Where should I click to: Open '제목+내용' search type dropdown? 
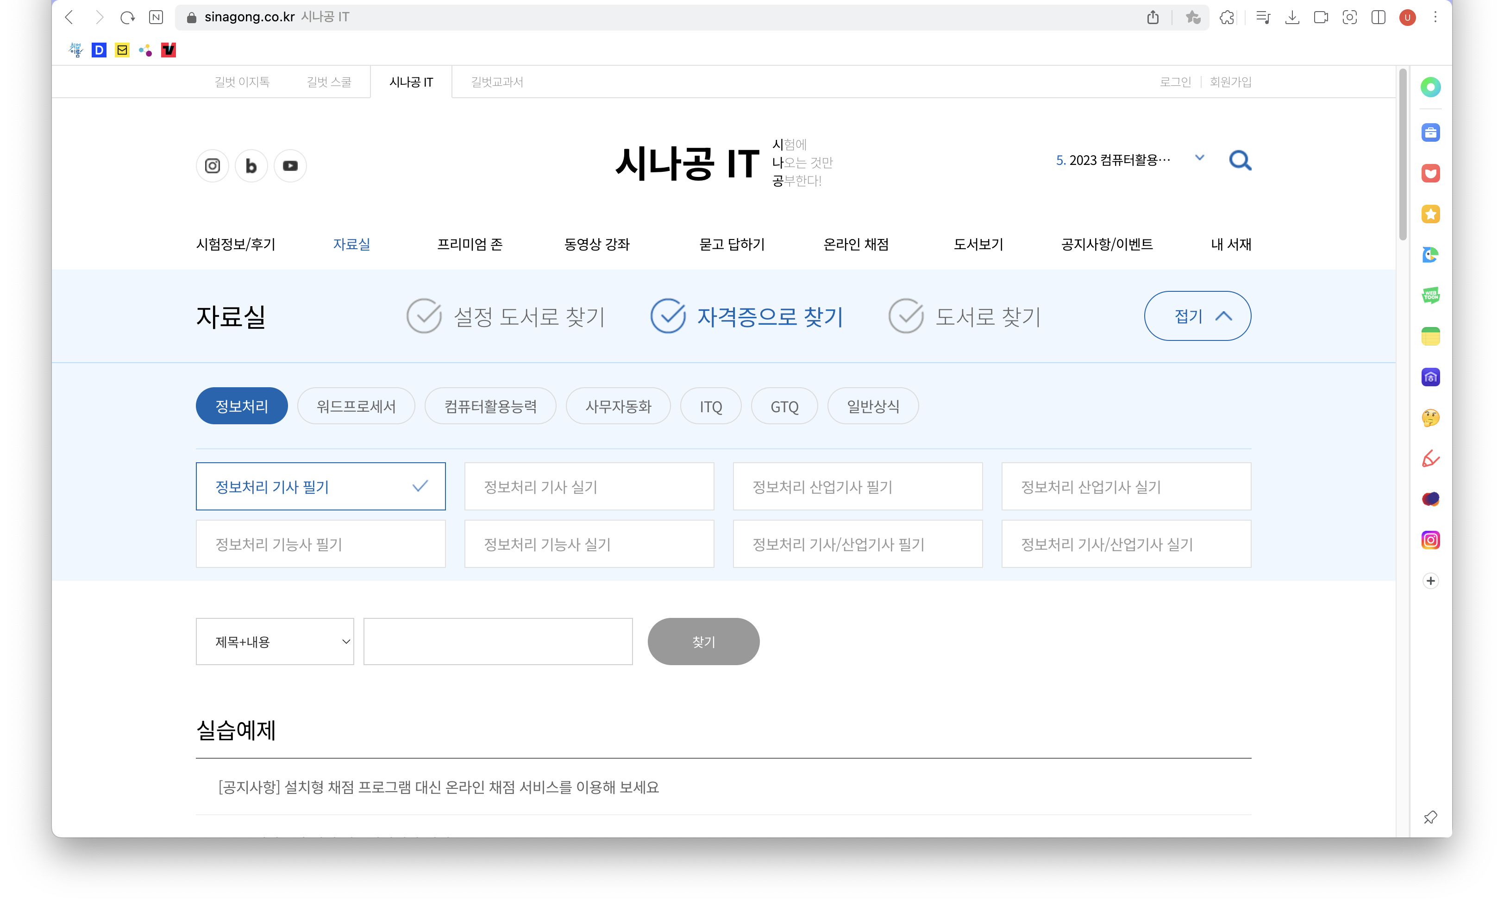pyautogui.click(x=275, y=642)
